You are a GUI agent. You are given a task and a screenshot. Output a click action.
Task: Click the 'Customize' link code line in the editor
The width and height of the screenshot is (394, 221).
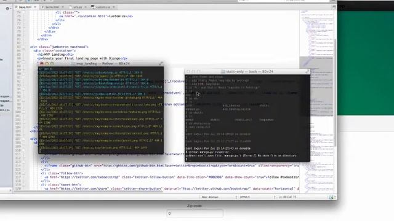pyautogui.click(x=96, y=17)
